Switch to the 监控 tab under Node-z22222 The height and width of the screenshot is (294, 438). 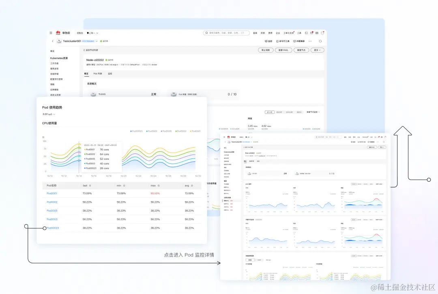click(110, 74)
